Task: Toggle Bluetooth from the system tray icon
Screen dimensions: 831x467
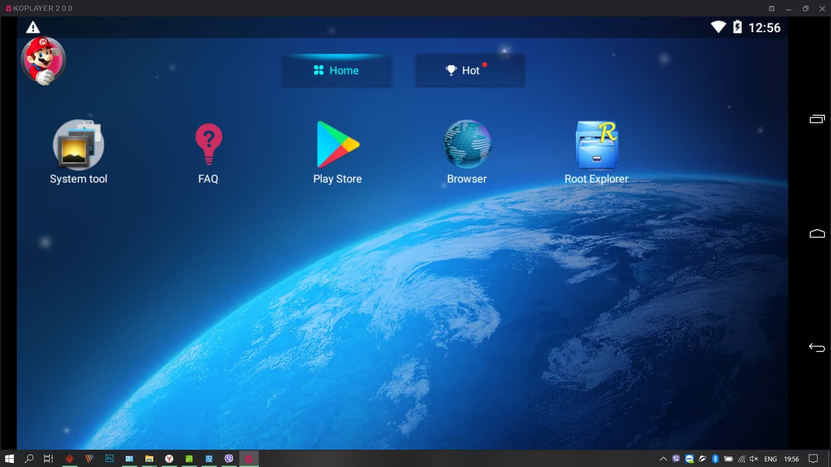Action: pyautogui.click(x=715, y=459)
